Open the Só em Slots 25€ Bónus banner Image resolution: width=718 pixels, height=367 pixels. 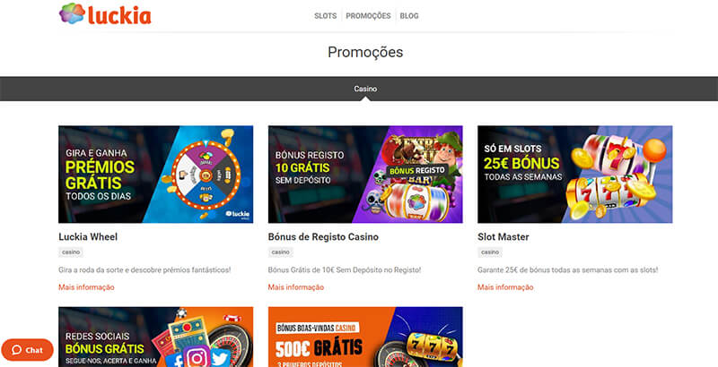574,175
